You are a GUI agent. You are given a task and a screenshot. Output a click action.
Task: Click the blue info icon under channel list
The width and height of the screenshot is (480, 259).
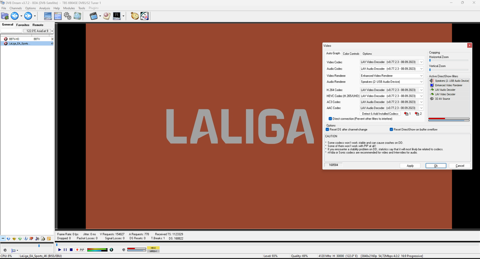[26, 238]
